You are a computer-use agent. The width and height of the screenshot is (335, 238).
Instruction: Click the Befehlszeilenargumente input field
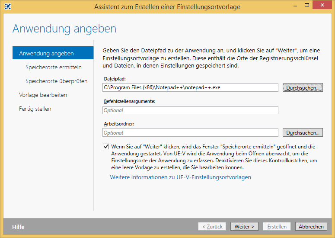pos(190,110)
